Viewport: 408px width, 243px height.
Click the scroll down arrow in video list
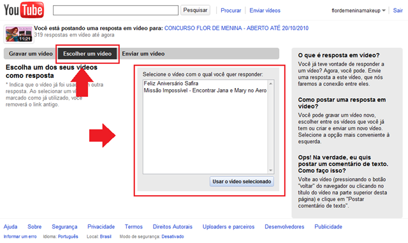click(270, 170)
